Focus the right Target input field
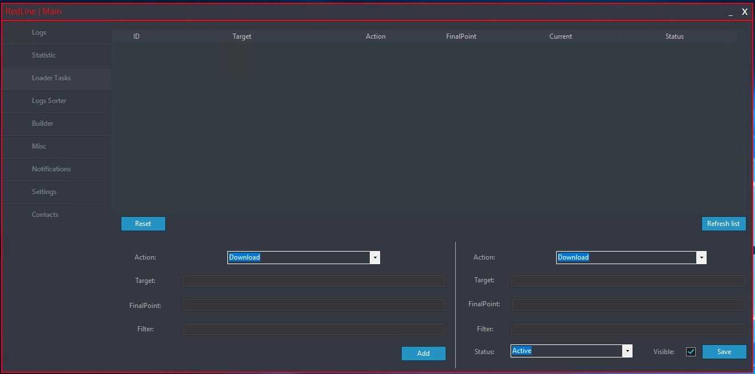The height and width of the screenshot is (374, 755). click(x=629, y=281)
